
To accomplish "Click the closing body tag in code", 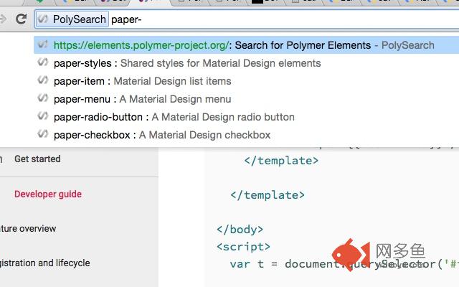I will pyautogui.click(x=240, y=230).
